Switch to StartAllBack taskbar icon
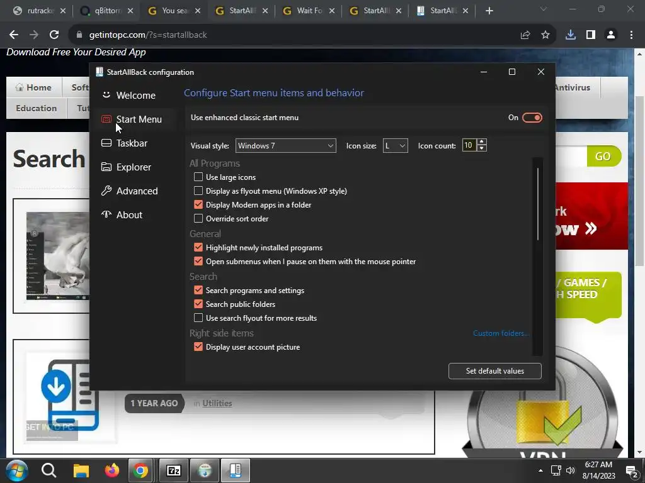The width and height of the screenshot is (645, 483). [x=236, y=470]
